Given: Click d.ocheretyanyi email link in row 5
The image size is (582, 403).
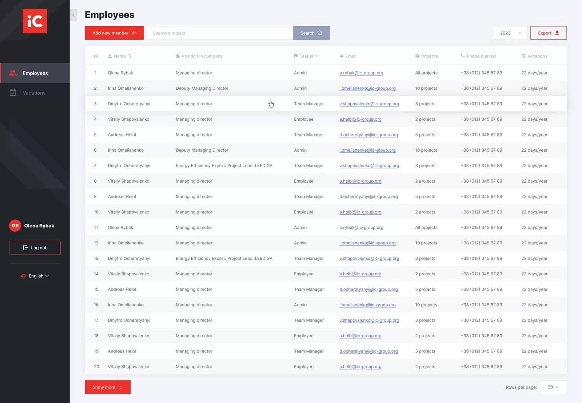Looking at the screenshot, I should click(x=368, y=135).
